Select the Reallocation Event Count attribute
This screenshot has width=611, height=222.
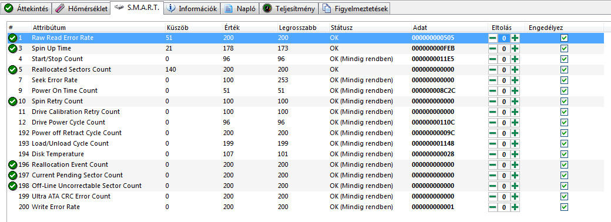[70, 164]
